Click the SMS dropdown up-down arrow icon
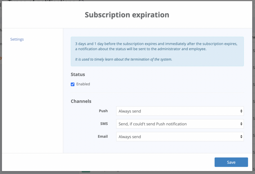Screen dimensions: 255x174 point(241,124)
